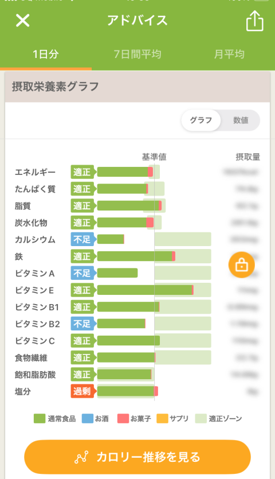Toggle view to 数値
275x479 pixels.
241,120
